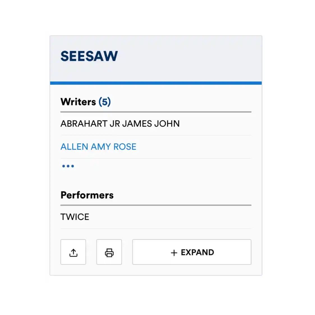Click the Performers section heading
Screen dimensions: 315x315
pyautogui.click(x=87, y=195)
